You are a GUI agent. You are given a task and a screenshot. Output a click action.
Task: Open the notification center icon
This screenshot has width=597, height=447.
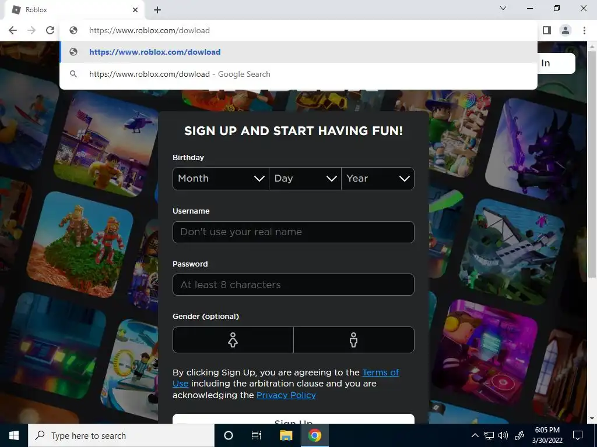[x=578, y=435]
